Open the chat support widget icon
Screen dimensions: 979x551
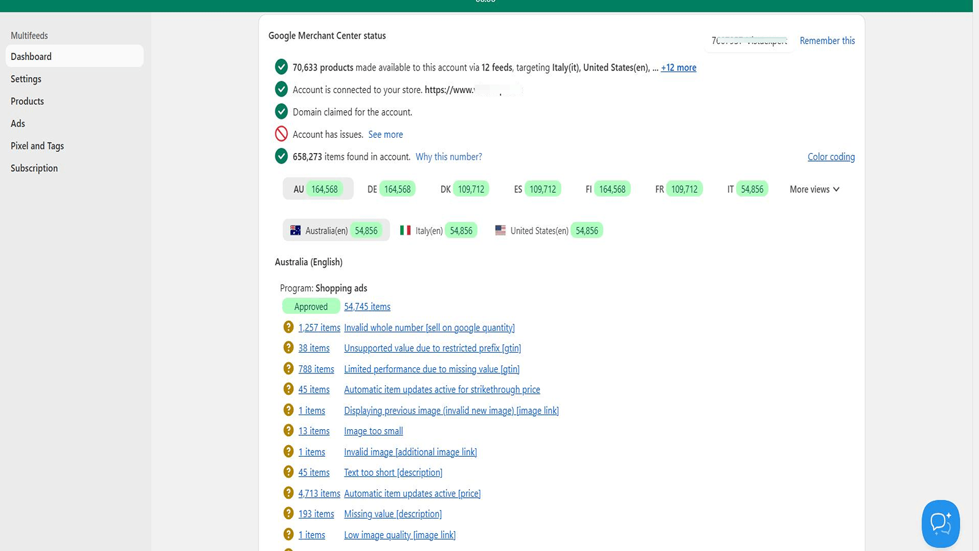(940, 524)
